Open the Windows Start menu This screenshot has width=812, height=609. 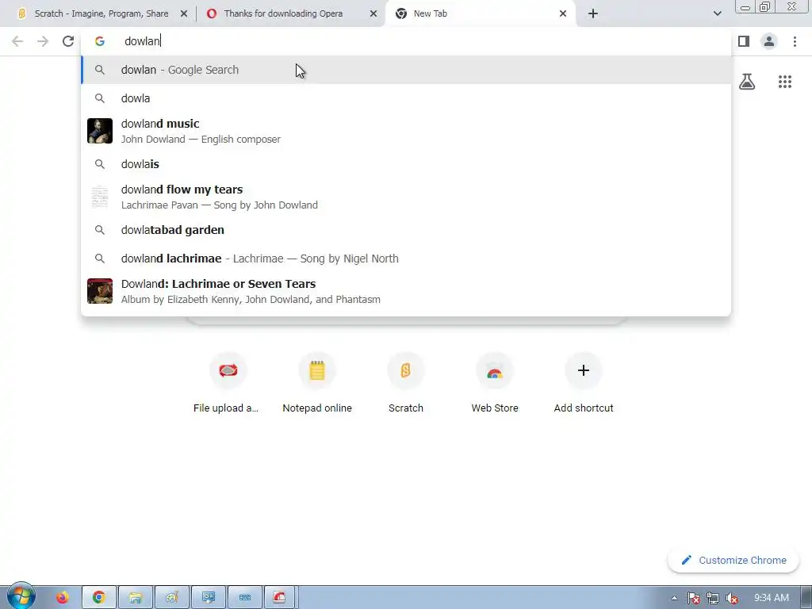21,596
